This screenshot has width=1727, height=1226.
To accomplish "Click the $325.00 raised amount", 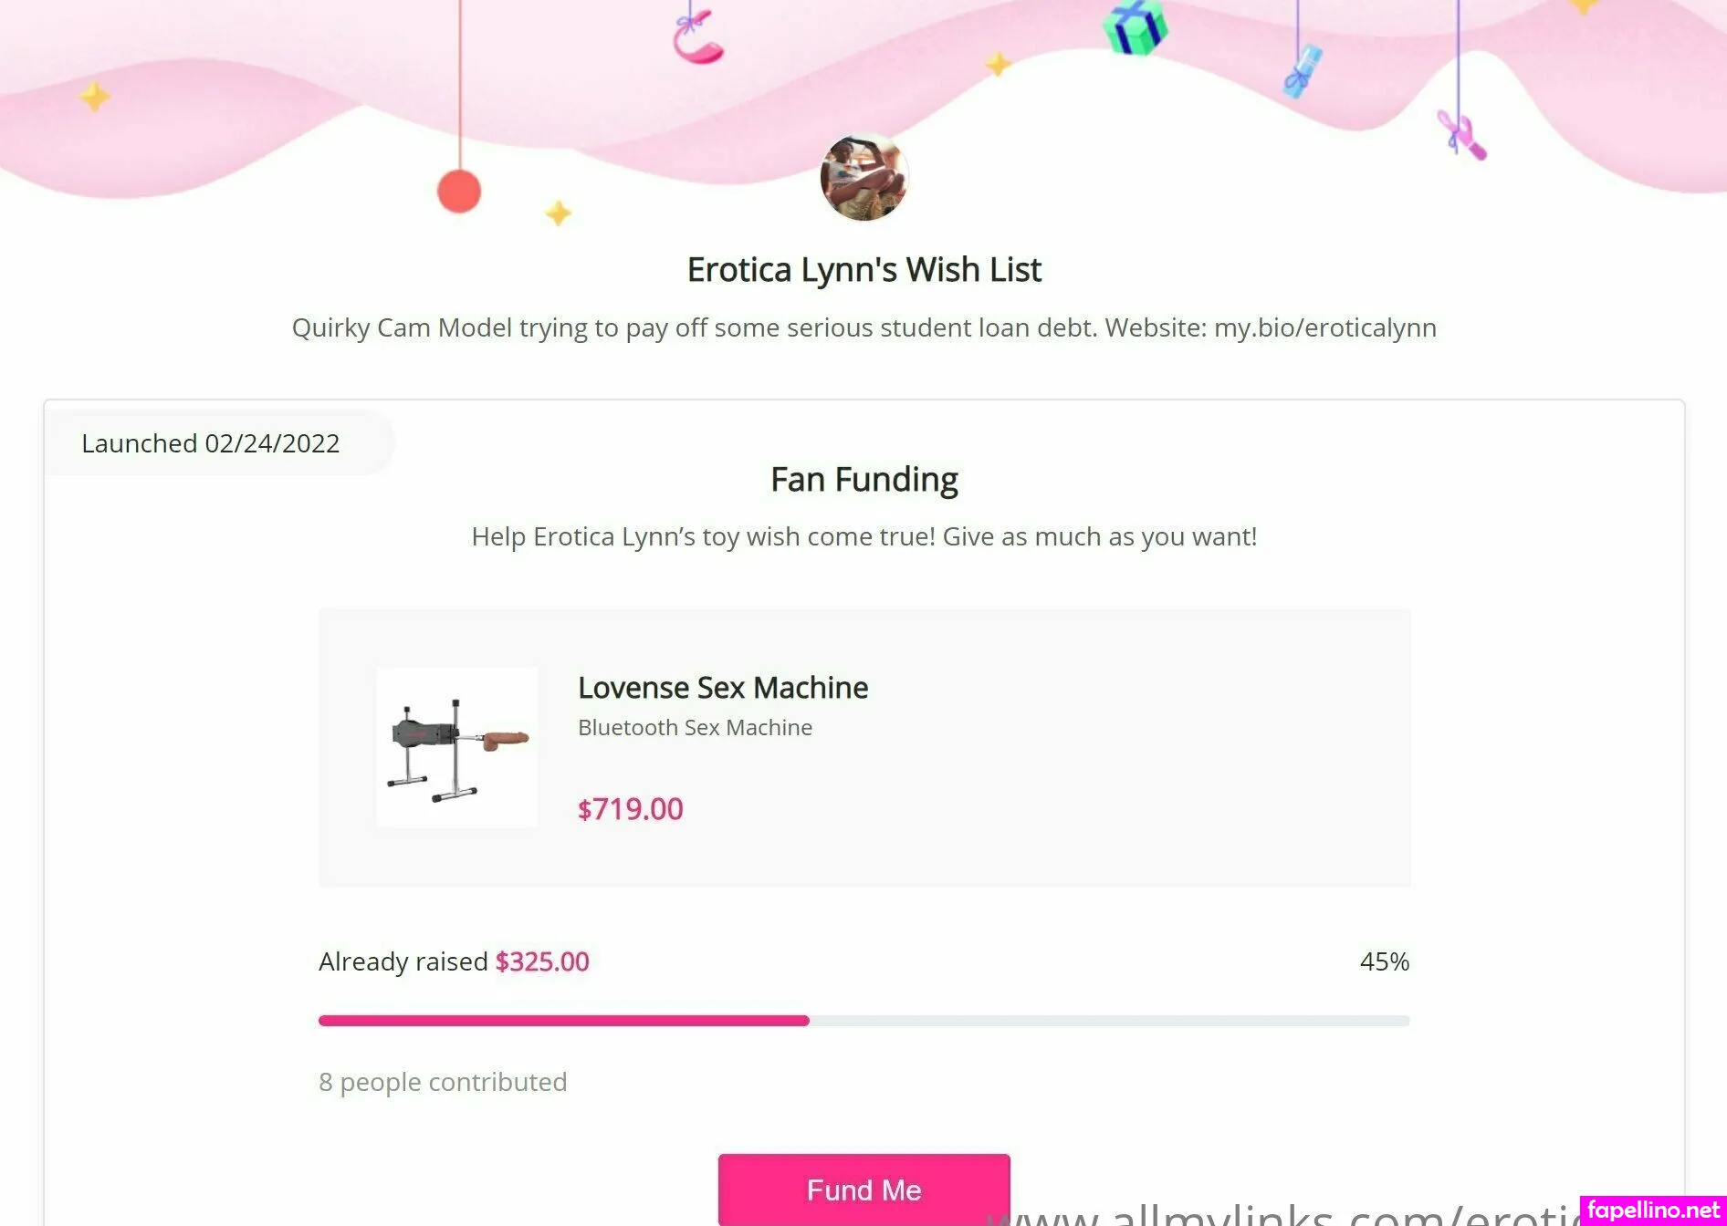I will tap(542, 961).
